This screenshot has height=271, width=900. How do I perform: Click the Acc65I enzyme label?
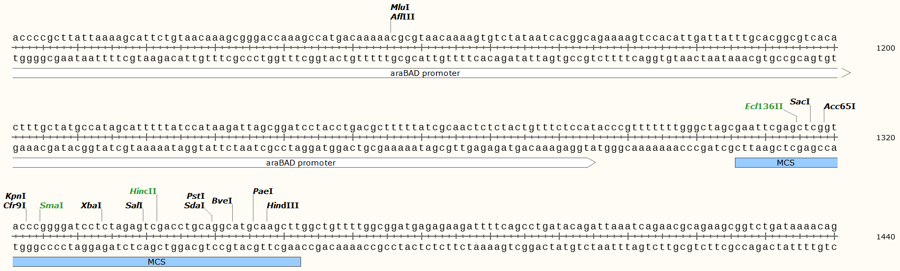(x=839, y=107)
